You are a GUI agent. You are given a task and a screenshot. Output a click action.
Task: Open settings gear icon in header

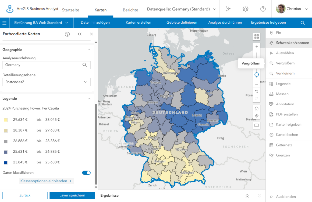(x=245, y=9)
